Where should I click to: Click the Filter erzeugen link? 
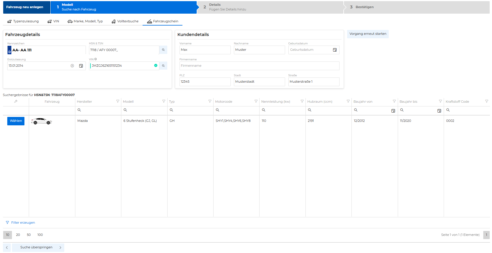pyautogui.click(x=20, y=223)
